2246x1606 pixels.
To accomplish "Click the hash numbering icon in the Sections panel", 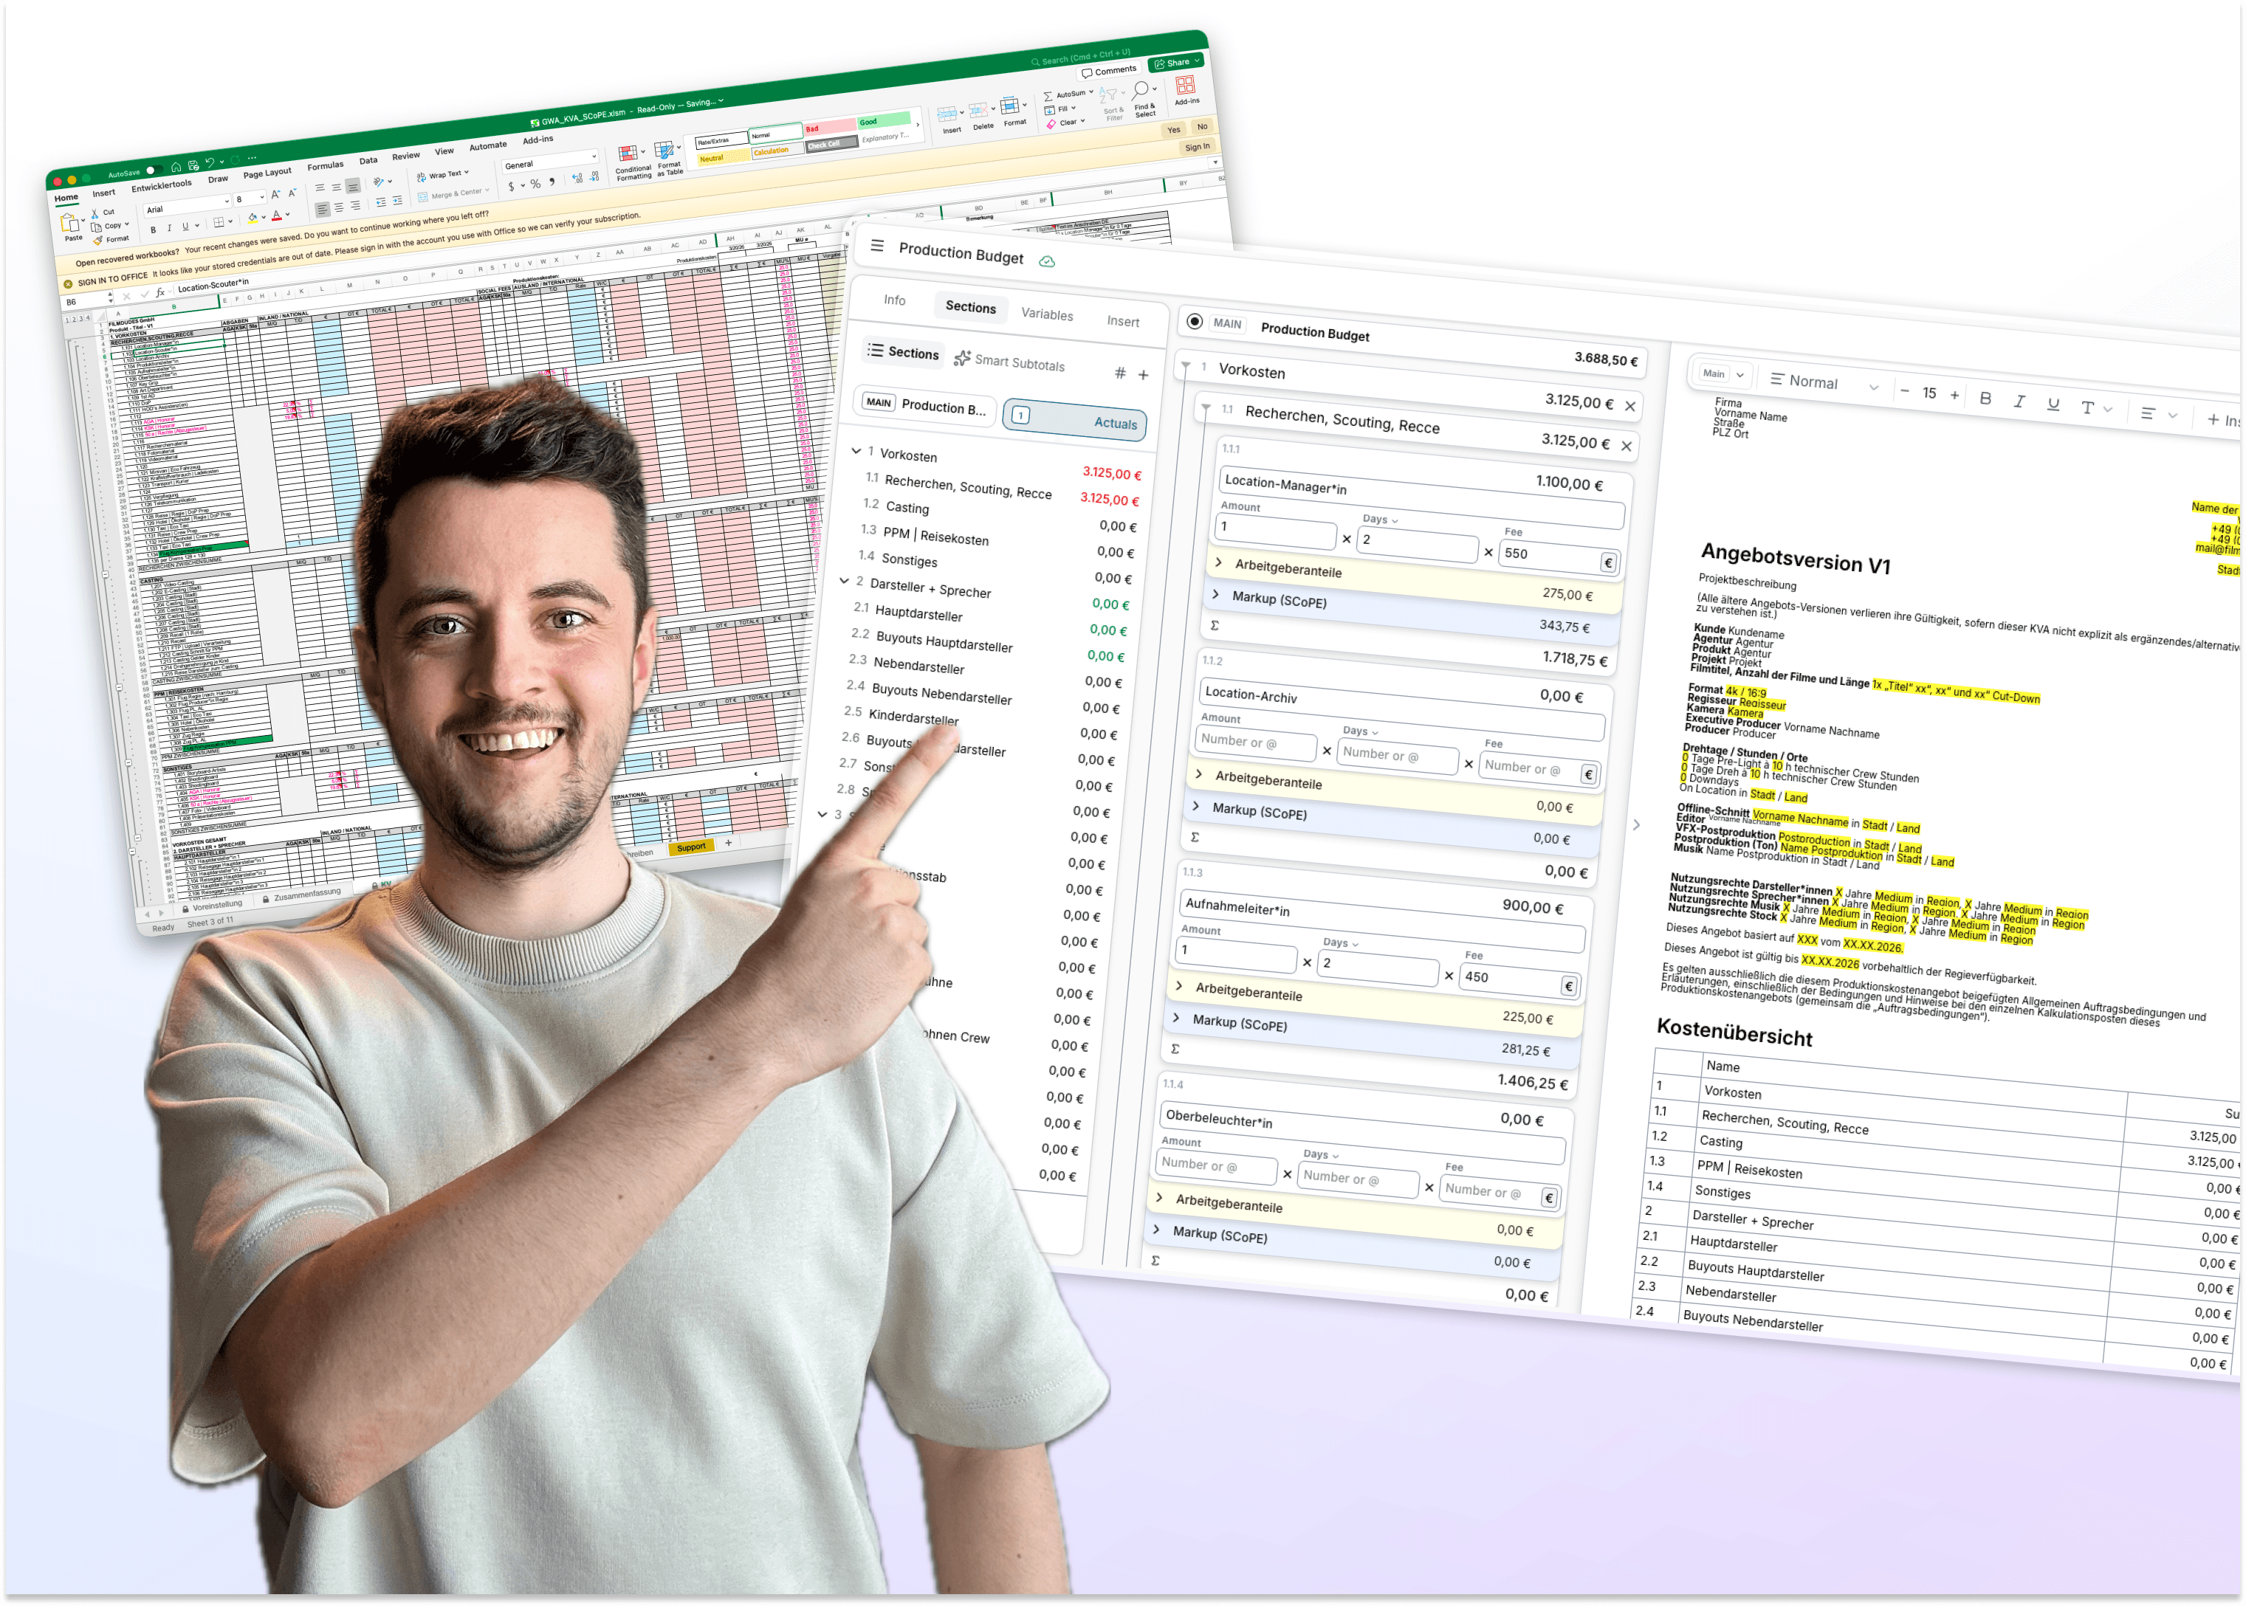I will (1119, 373).
